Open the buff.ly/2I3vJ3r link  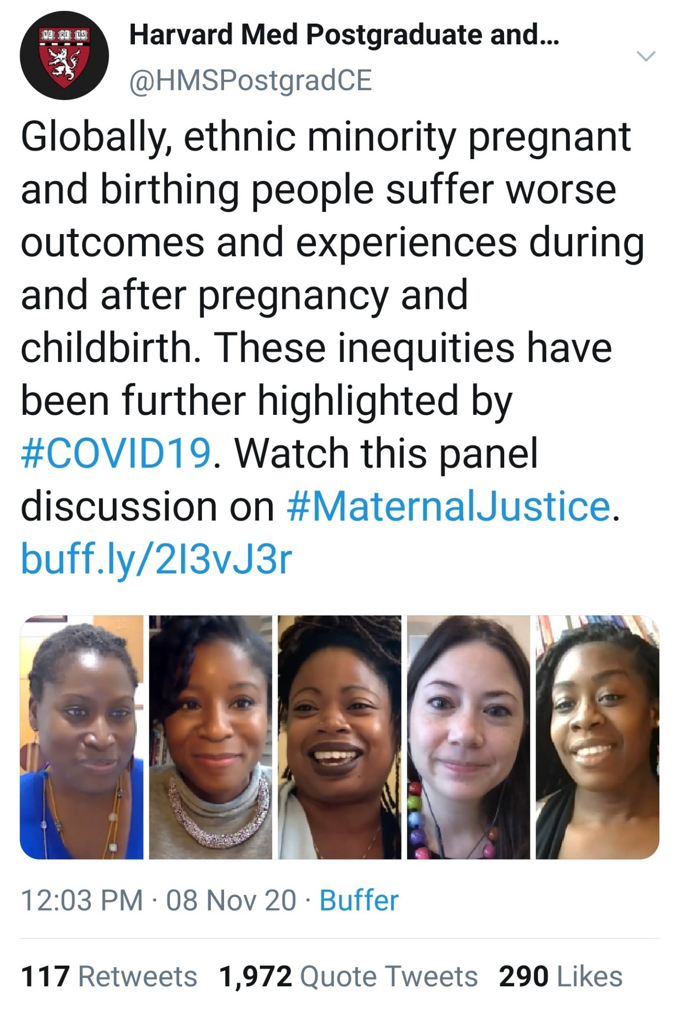tap(157, 559)
